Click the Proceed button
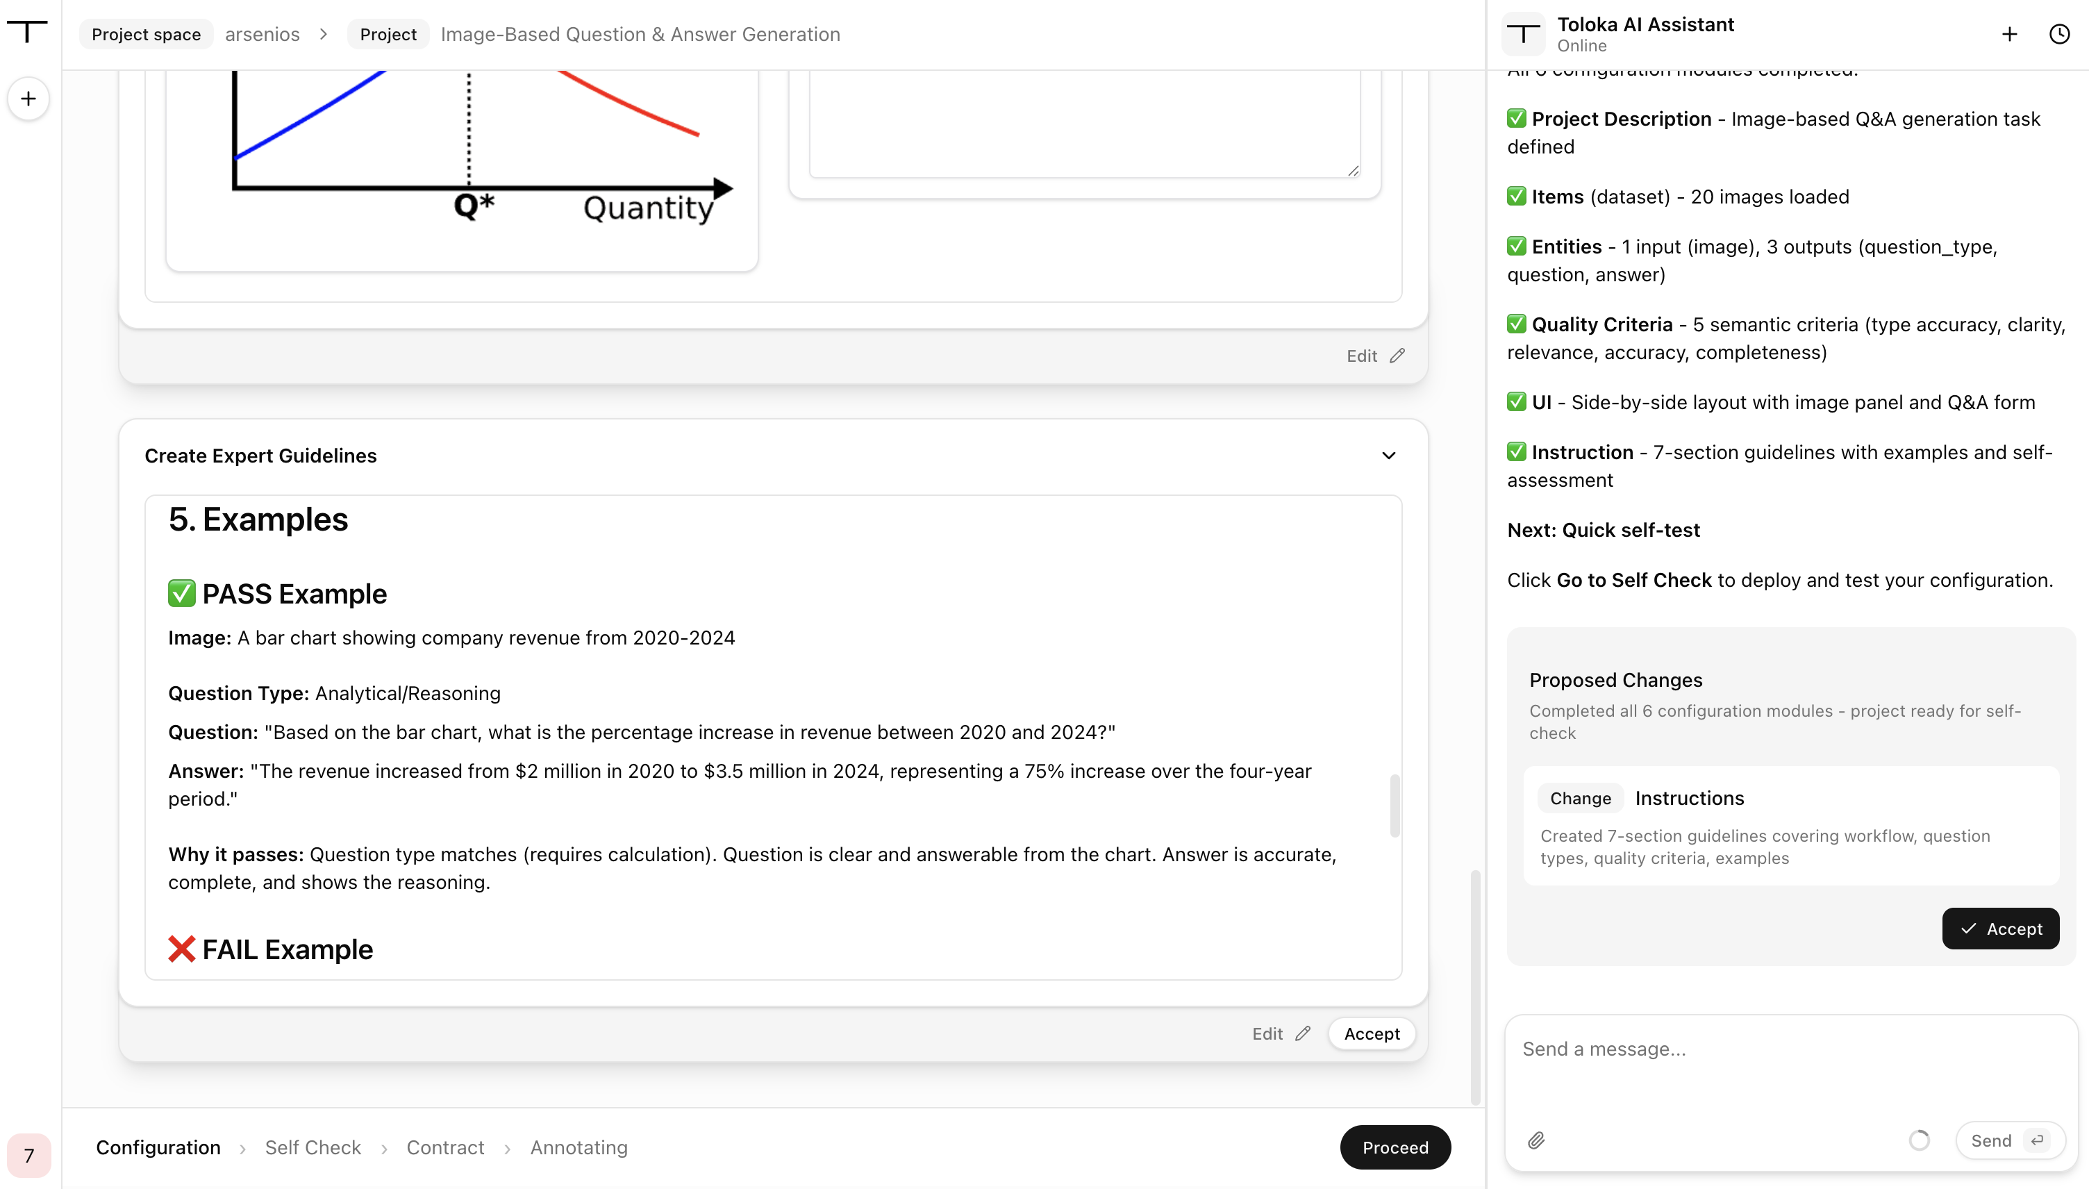The height and width of the screenshot is (1189, 2089). pyautogui.click(x=1395, y=1147)
